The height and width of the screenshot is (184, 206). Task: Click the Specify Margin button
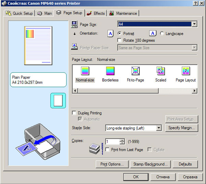pyautogui.click(x=182, y=128)
